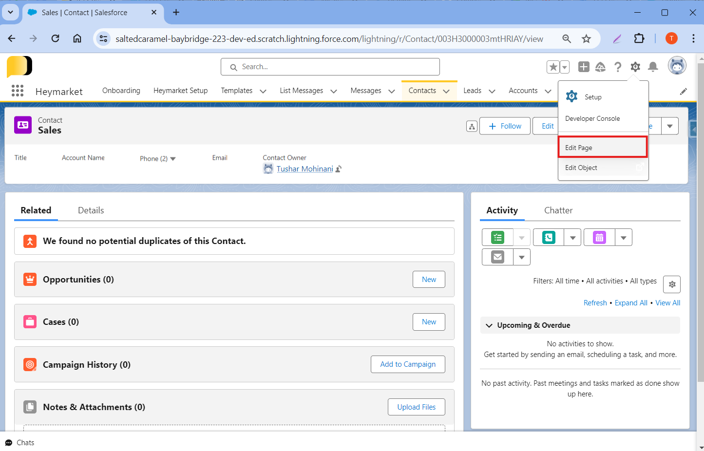Reload the page in browser
The height and width of the screenshot is (451, 704).
[x=55, y=38]
